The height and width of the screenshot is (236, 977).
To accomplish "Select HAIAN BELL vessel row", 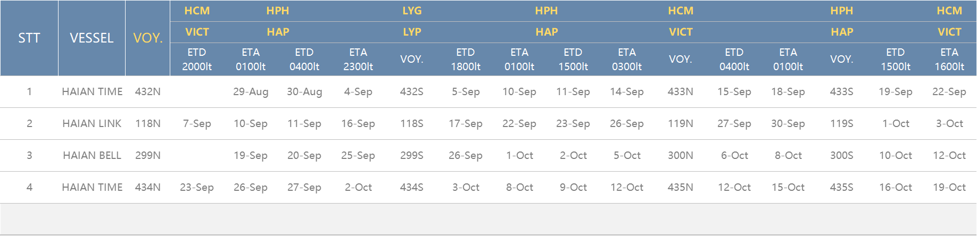I will click(488, 155).
